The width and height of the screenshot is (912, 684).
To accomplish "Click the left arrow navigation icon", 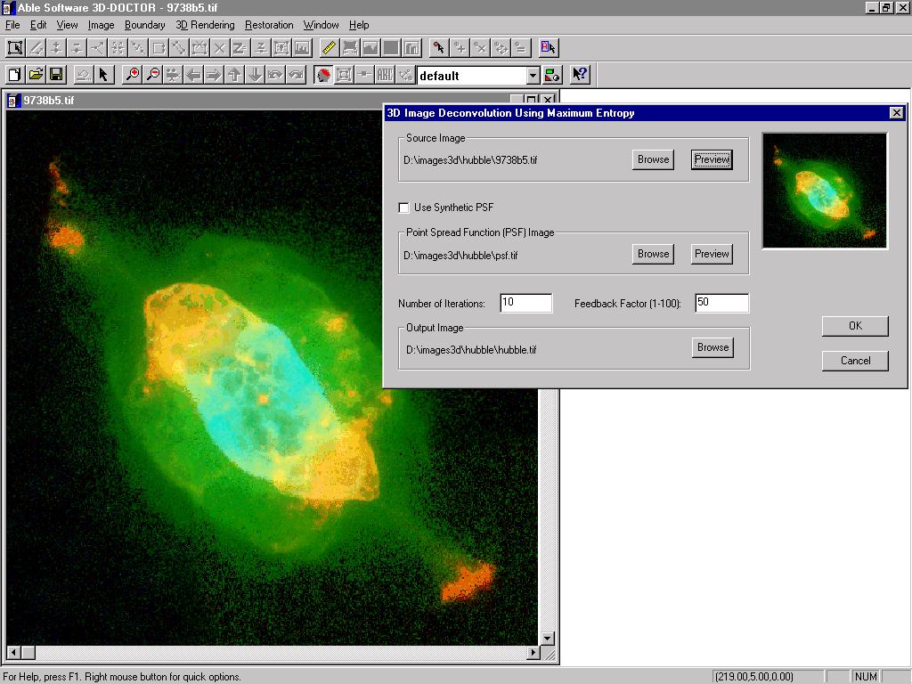I will pyautogui.click(x=193, y=75).
